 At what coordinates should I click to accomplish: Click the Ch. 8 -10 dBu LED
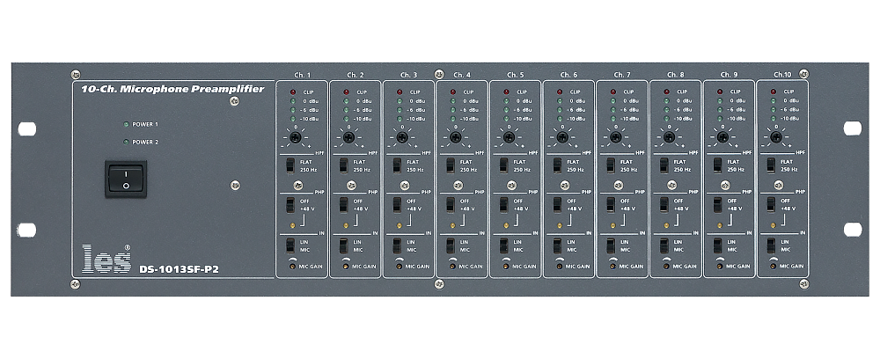pos(666,119)
